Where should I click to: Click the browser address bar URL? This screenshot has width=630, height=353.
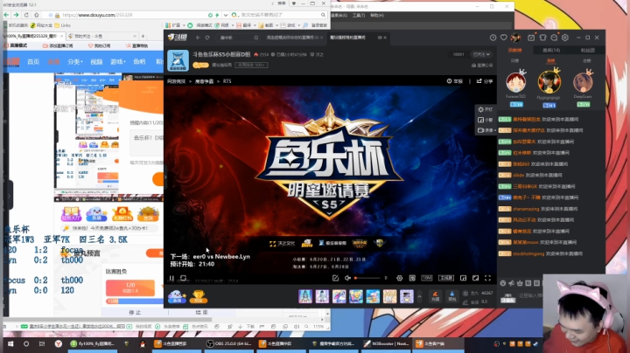[97, 15]
